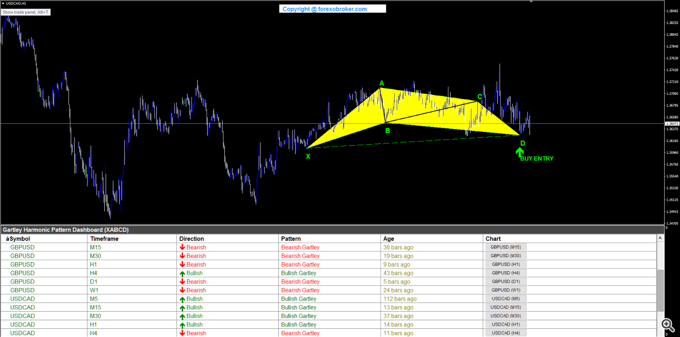Select the "43 bars ago" age cell
680x337 pixels.
point(398,273)
